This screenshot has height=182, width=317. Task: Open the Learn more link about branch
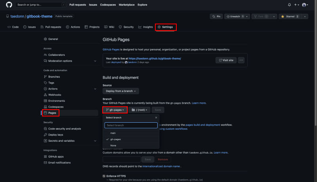point(199,103)
